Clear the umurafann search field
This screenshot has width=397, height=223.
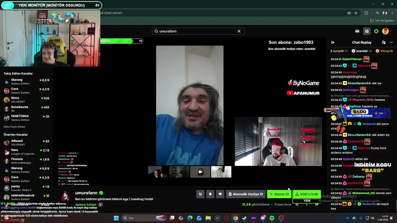click(x=239, y=31)
